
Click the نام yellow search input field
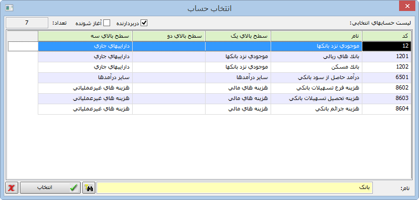coord(234,188)
